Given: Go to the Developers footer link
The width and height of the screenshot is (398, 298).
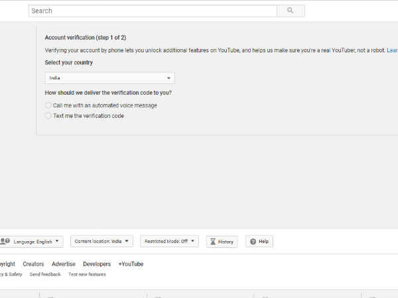Looking at the screenshot, I should click(x=97, y=264).
